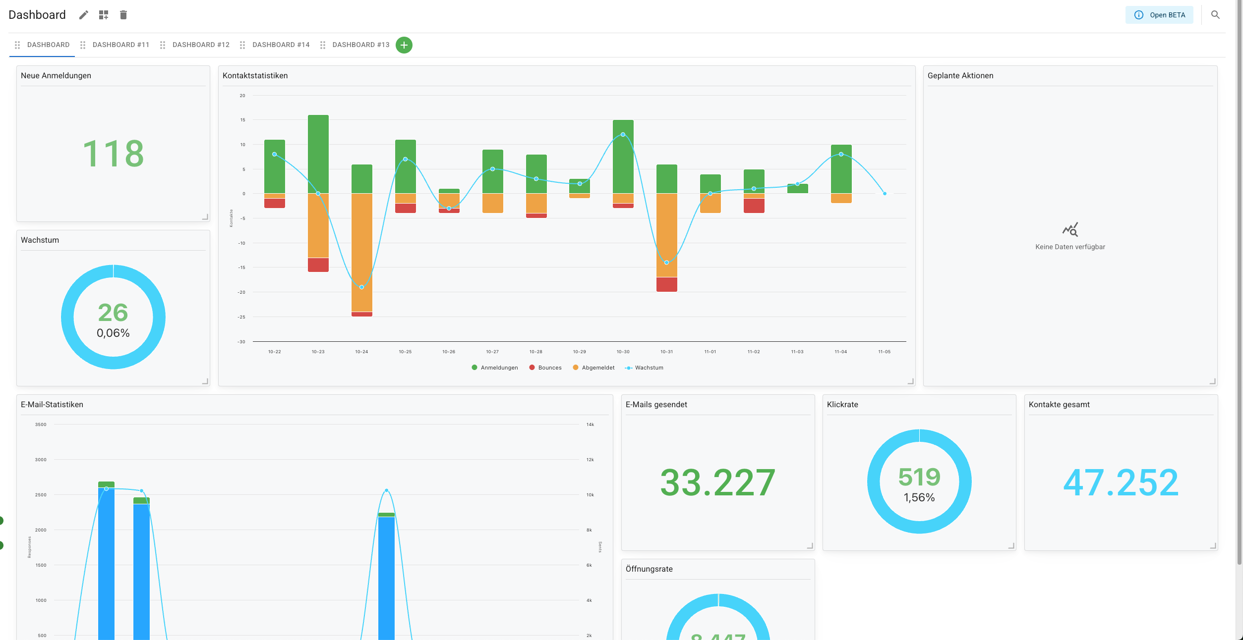
Task: Switch to DASHBOARD #12 tab
Action: coord(201,45)
